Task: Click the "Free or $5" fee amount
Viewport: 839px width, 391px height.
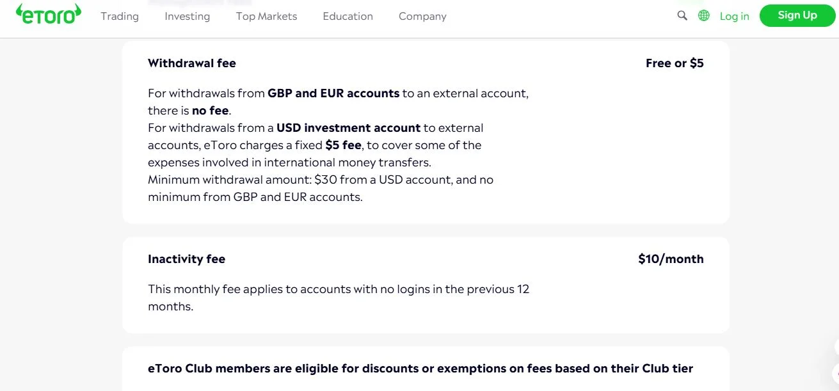Action: click(675, 63)
